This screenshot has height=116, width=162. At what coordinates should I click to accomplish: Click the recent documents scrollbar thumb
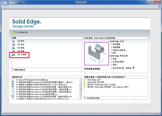pos(80,89)
